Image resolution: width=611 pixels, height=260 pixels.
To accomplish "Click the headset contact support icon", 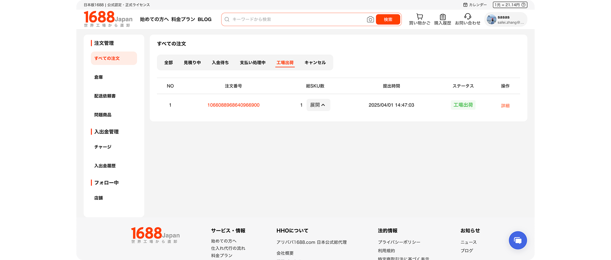I will click(x=467, y=16).
